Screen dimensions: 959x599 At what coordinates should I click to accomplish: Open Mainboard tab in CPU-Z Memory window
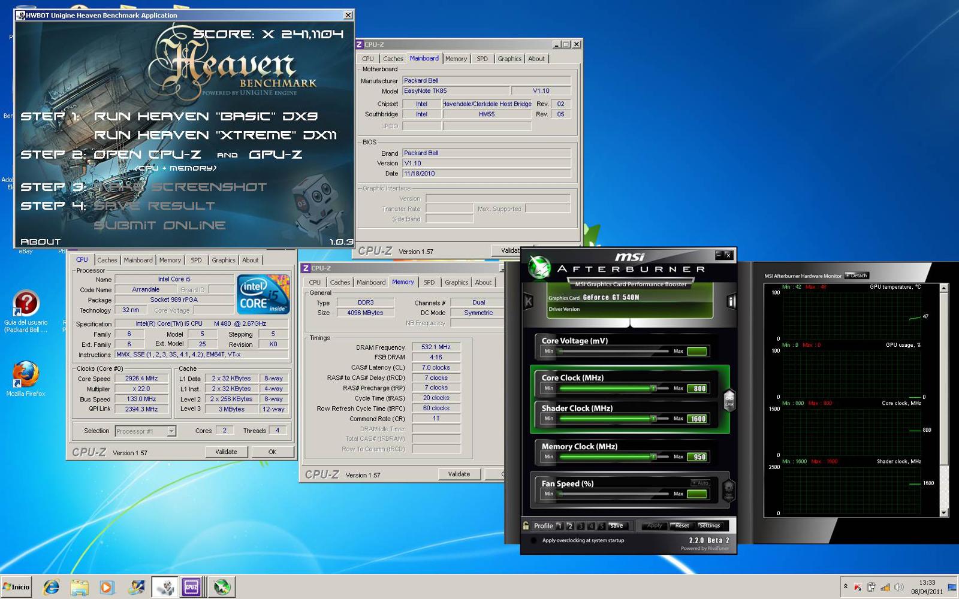(371, 282)
